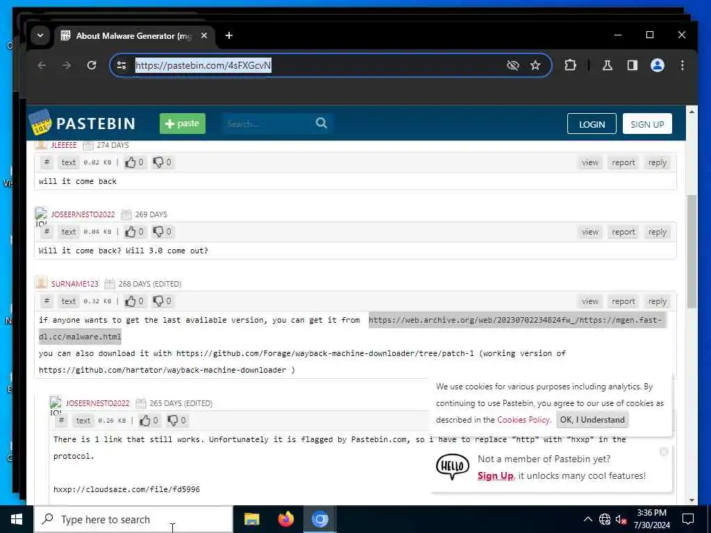Report SURNAME123's comment
Screen dimensions: 711x533
tap(623, 301)
